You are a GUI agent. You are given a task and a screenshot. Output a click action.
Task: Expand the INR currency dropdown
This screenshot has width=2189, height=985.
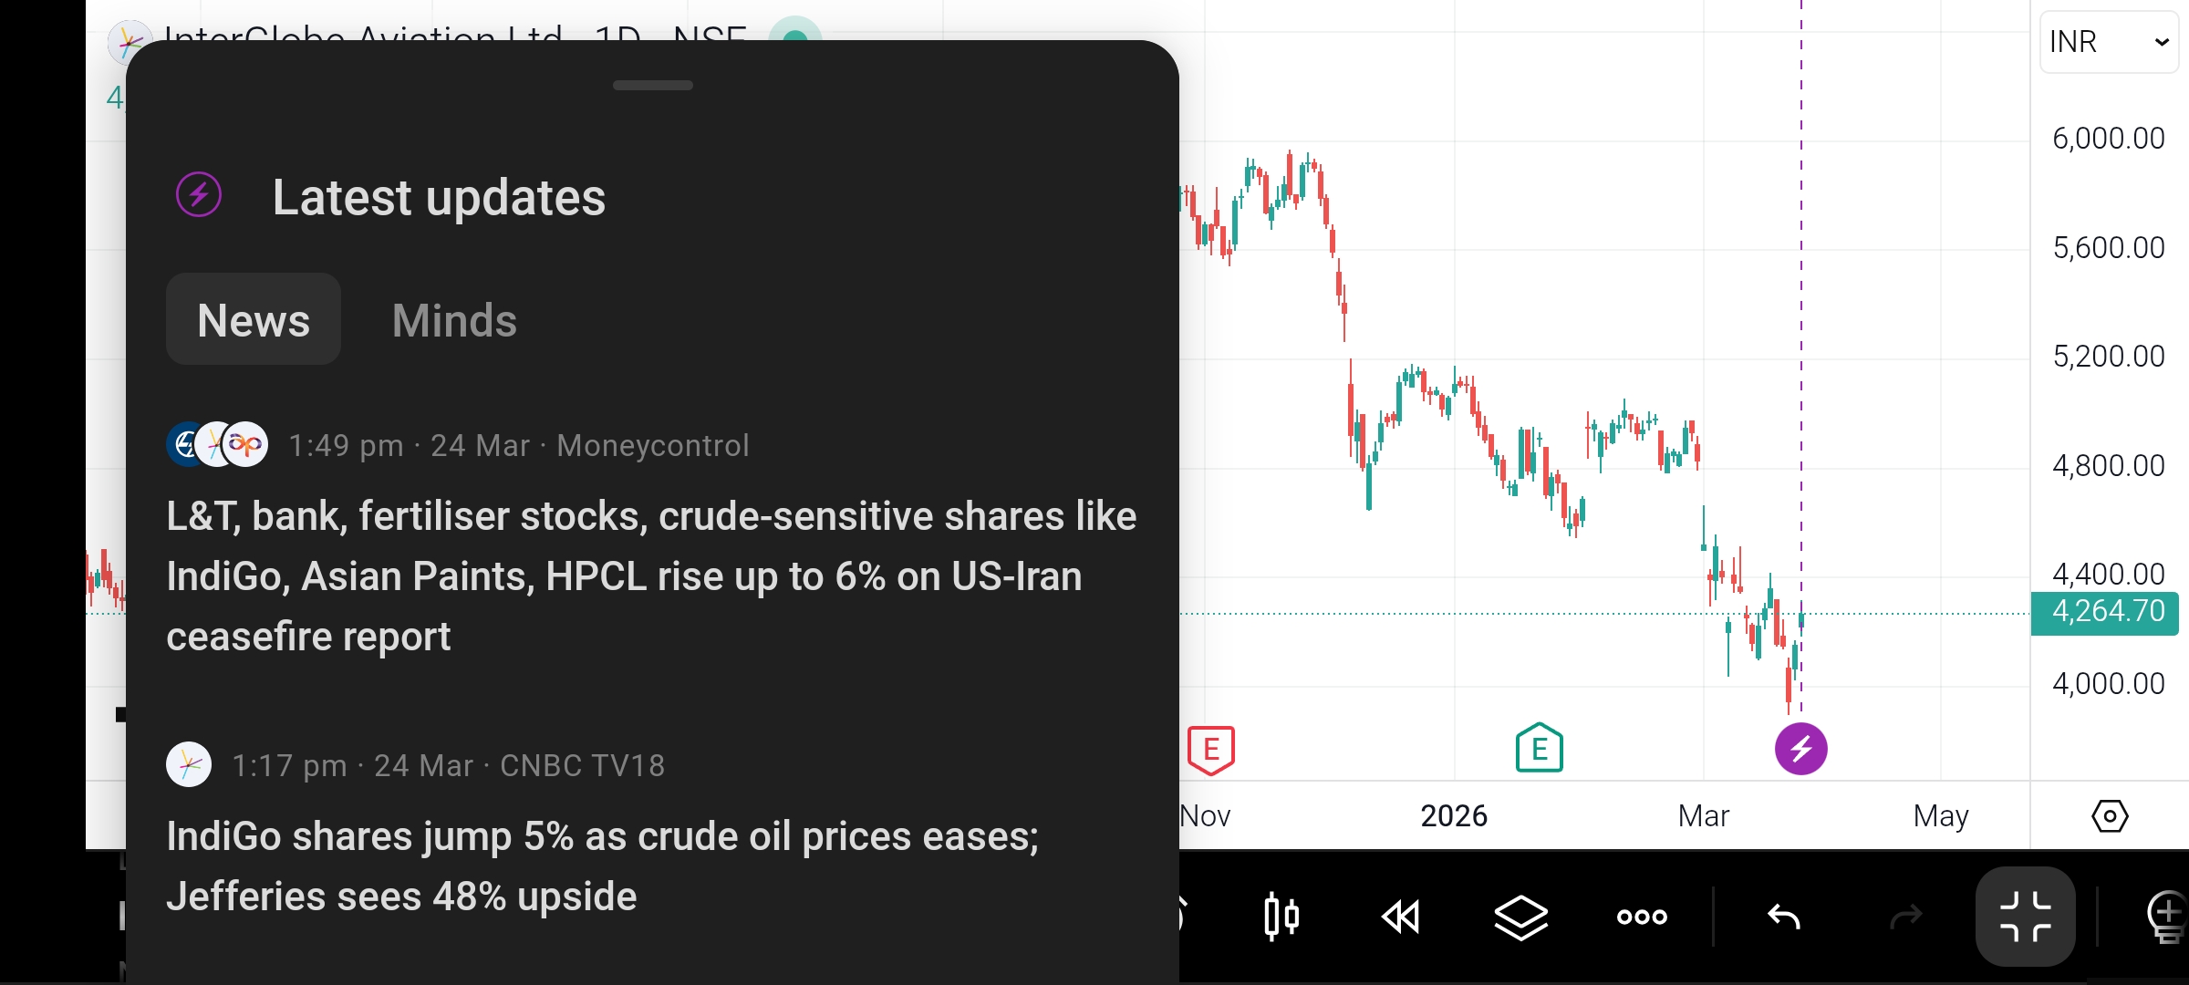tap(2108, 42)
